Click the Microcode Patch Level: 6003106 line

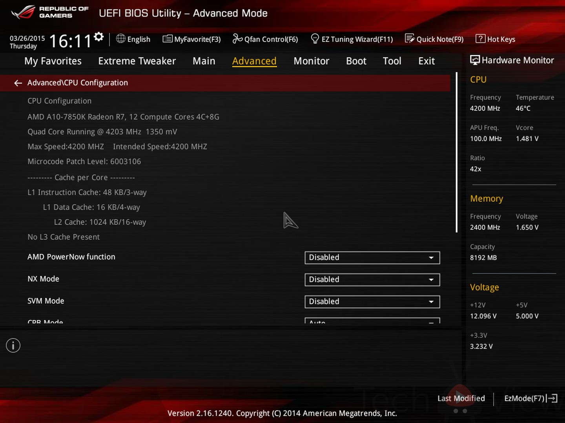point(84,161)
